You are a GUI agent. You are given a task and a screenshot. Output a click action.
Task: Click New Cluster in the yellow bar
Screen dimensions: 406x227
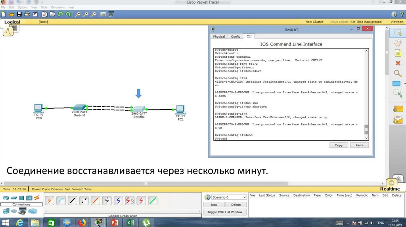pos(314,22)
